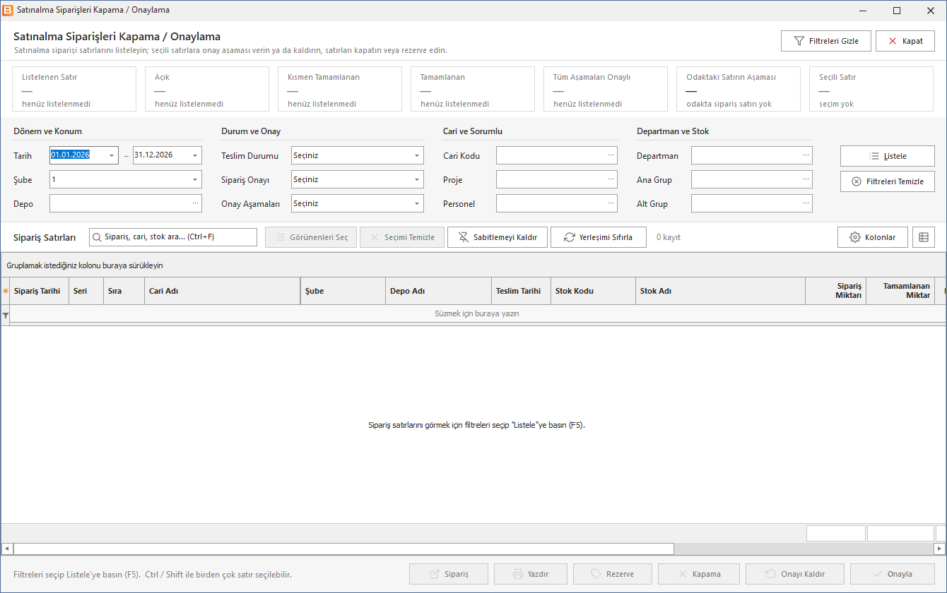Image resolution: width=947 pixels, height=593 pixels.
Task: Click the filter funnel icon in grid filter row
Action: pyautogui.click(x=6, y=315)
